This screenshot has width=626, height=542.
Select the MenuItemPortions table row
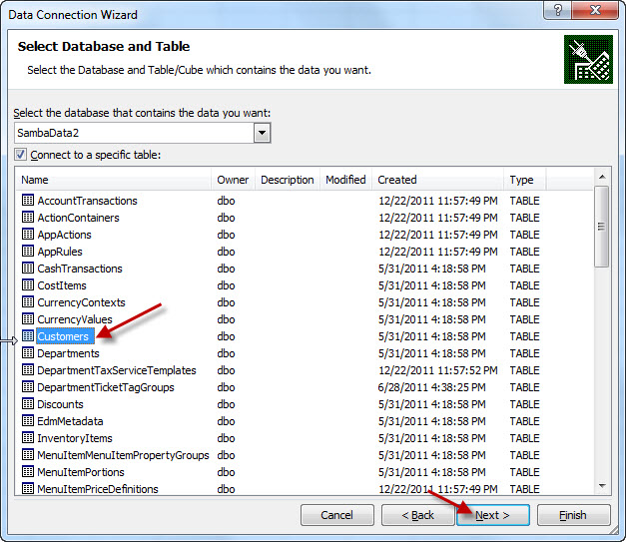(80, 472)
